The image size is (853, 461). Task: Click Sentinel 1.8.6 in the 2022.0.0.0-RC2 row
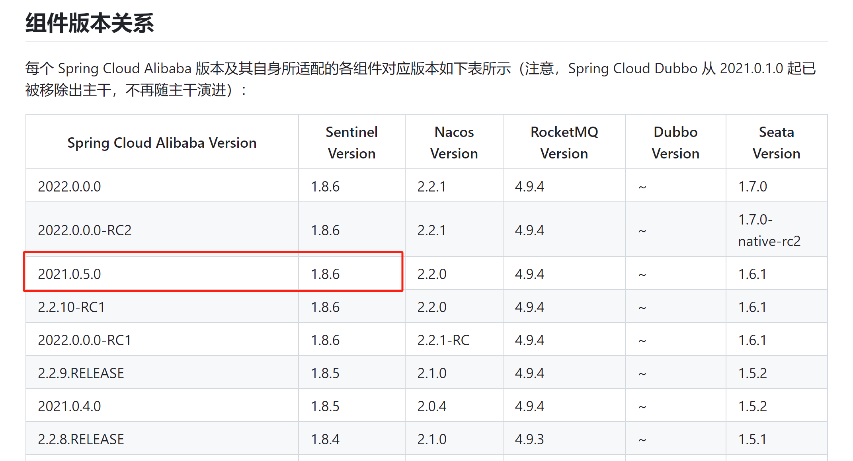pyautogui.click(x=352, y=230)
